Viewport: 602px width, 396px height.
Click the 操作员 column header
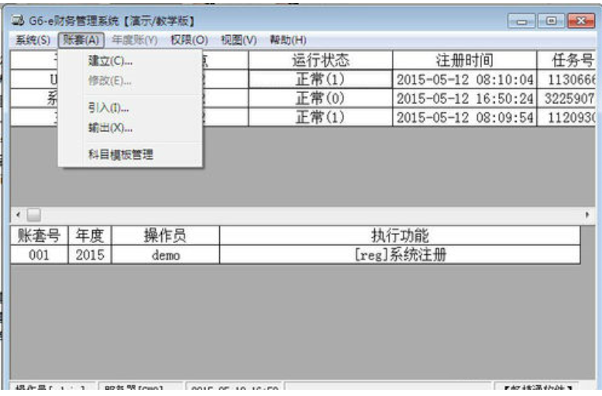(x=166, y=236)
